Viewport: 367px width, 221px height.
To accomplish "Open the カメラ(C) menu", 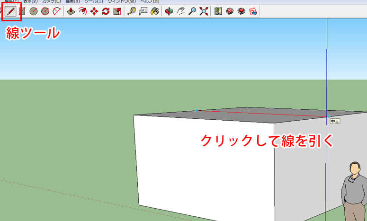I will [52, 1].
